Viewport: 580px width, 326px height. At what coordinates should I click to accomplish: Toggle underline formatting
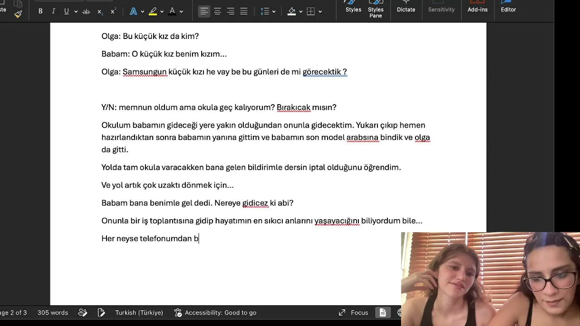(67, 11)
